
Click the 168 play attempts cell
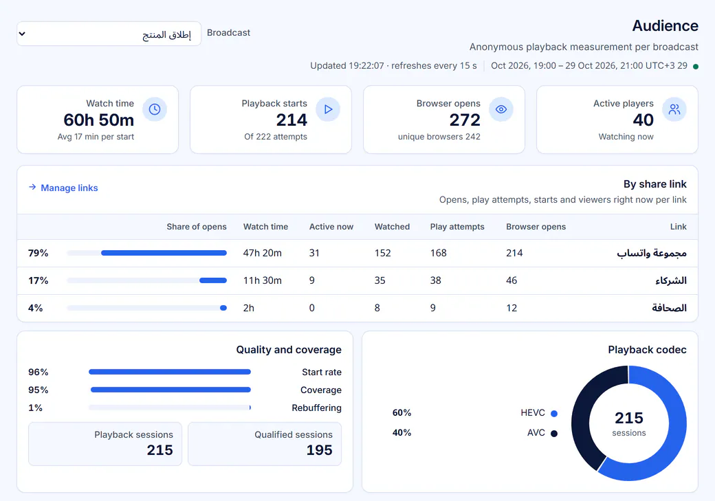point(438,253)
